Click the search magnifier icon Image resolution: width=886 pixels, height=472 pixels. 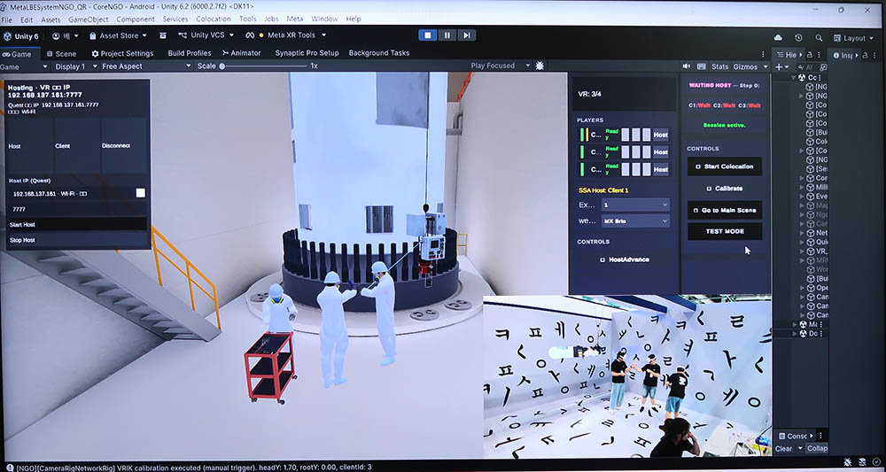pos(818,38)
